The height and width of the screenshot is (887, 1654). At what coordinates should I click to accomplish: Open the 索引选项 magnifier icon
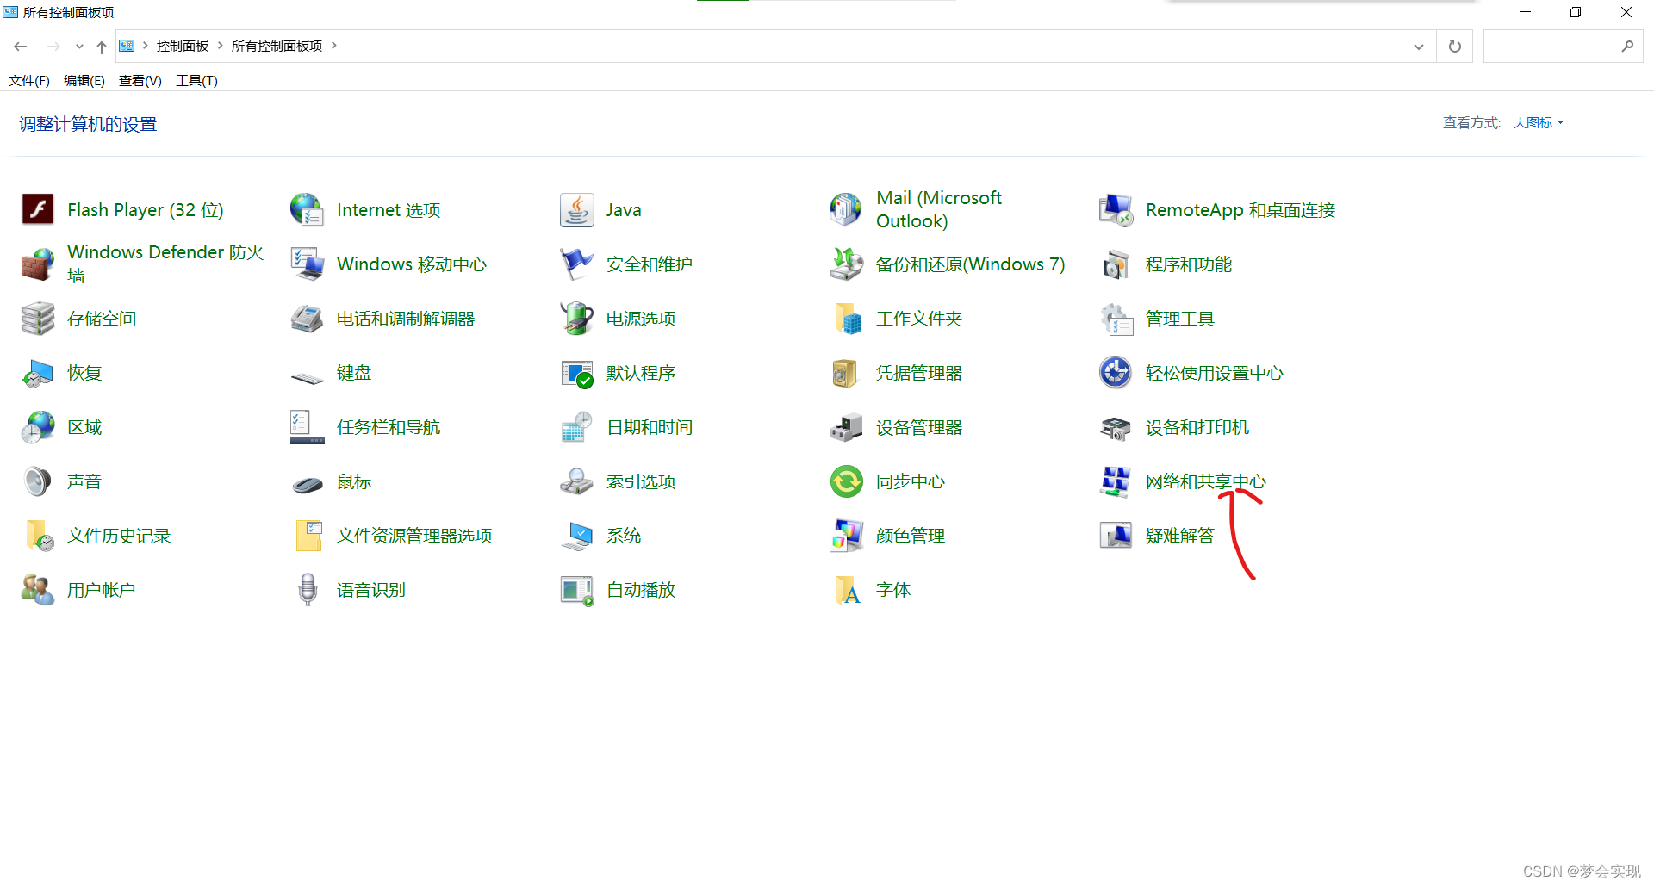point(577,481)
